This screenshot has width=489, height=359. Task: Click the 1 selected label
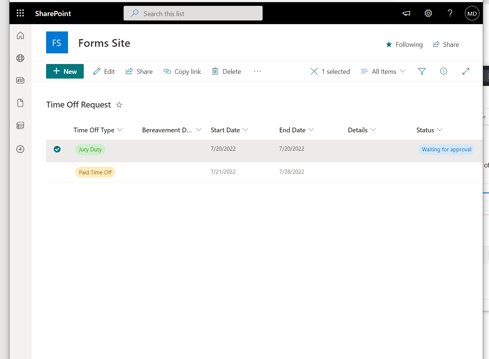[x=336, y=72]
